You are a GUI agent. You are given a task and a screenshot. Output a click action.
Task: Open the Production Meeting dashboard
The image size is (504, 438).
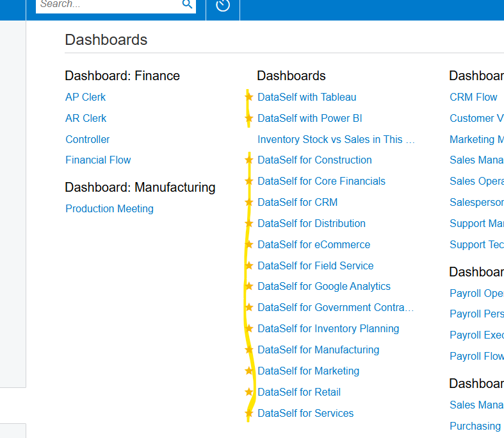pyautogui.click(x=110, y=208)
